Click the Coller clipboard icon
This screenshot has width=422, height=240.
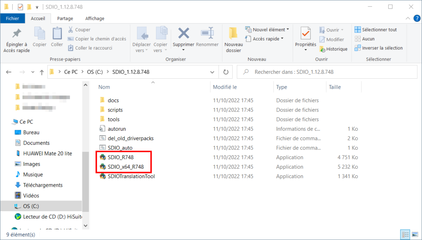57,37
